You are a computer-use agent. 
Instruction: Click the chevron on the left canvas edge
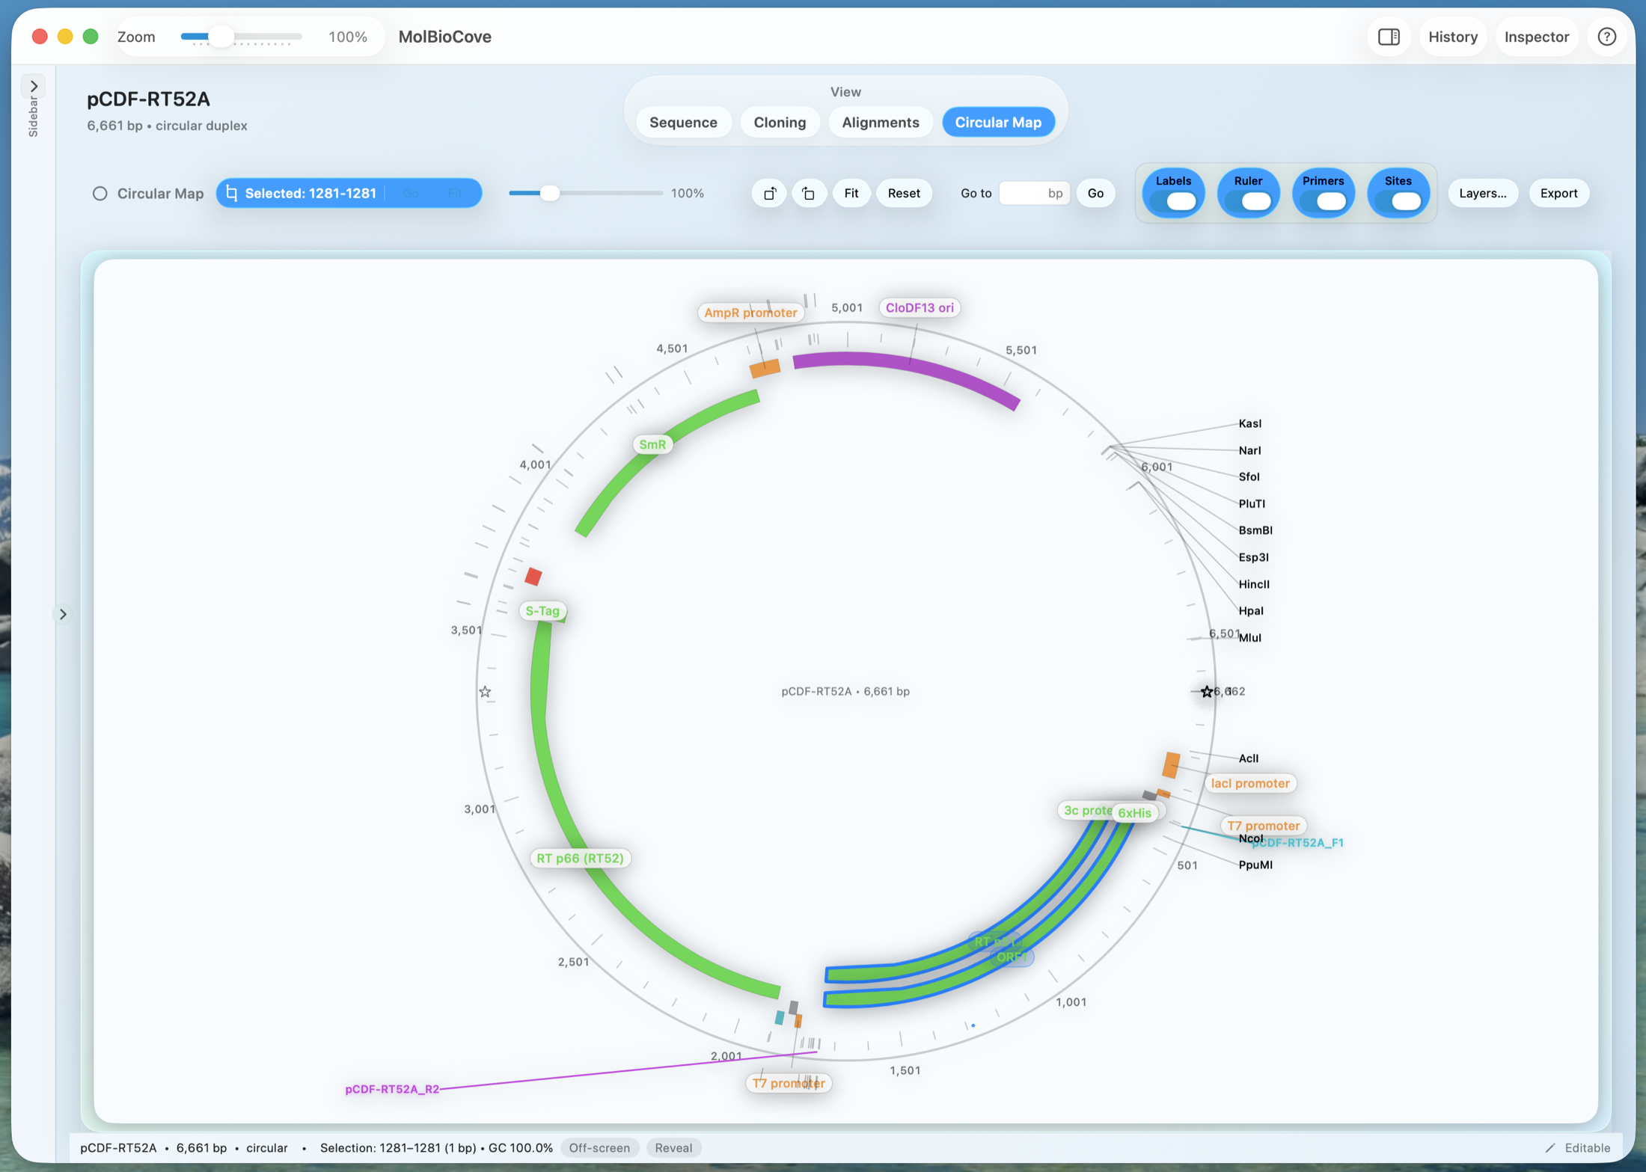point(64,613)
